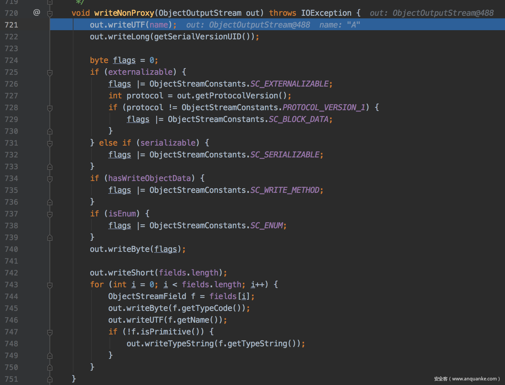Click the SC_EXTERNALIZABLE constant on line 726

point(289,84)
